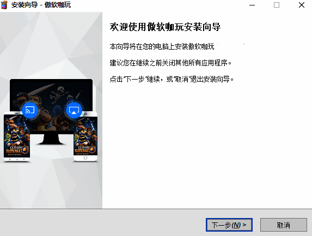Click the text 本向导将在您的电脑上安装傲软咖玩
This screenshot has width=312, height=236.
click(x=162, y=47)
